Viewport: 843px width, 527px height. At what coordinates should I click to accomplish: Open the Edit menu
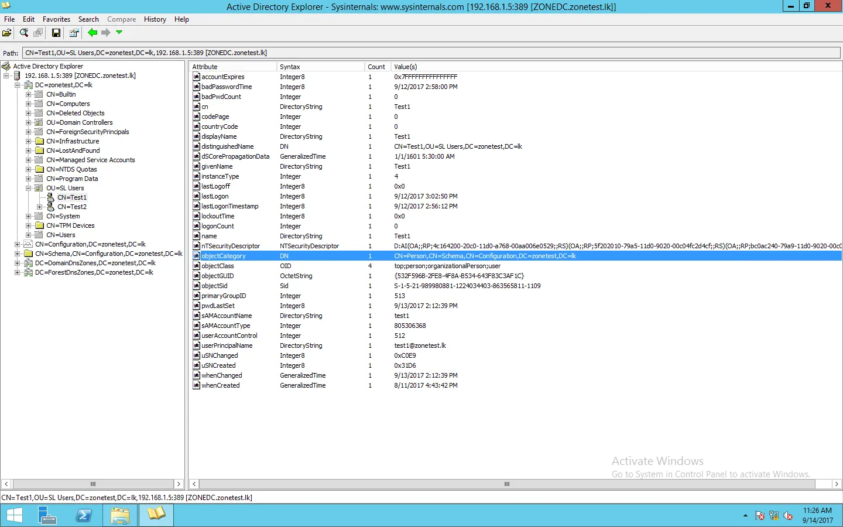(x=29, y=19)
